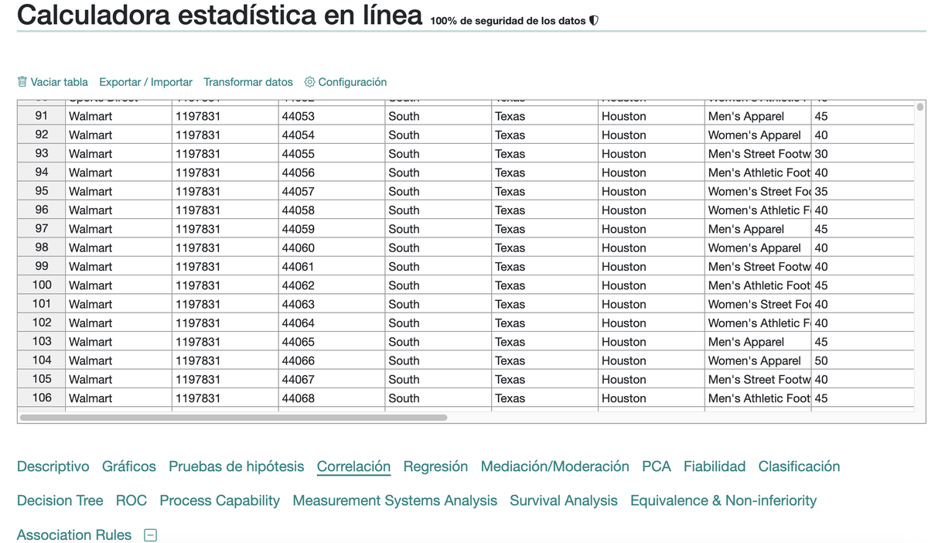928x543 pixels.
Task: Open the Association Rules tab
Action: [x=74, y=534]
